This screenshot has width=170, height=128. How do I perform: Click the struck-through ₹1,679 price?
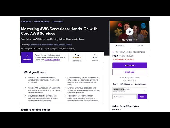click(122, 56)
